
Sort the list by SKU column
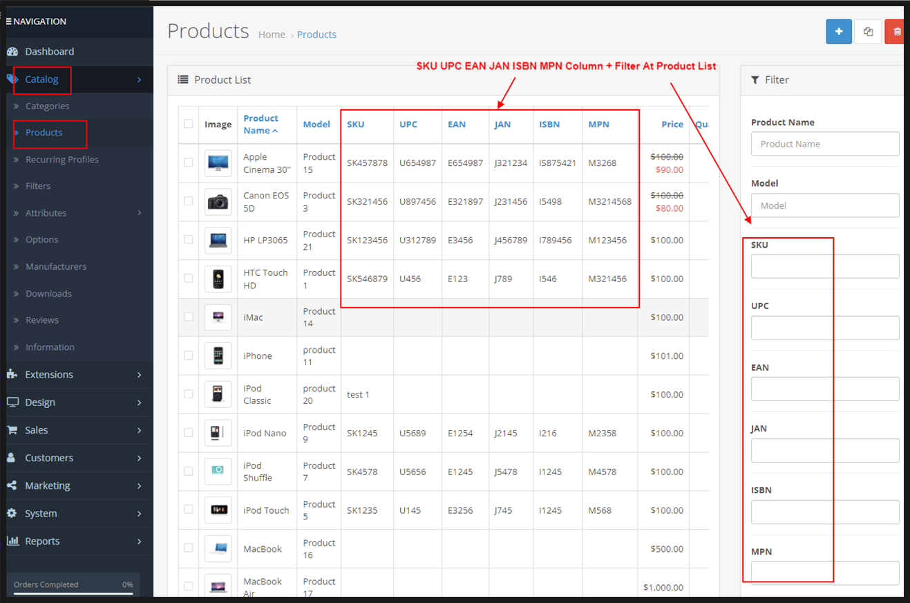point(356,124)
